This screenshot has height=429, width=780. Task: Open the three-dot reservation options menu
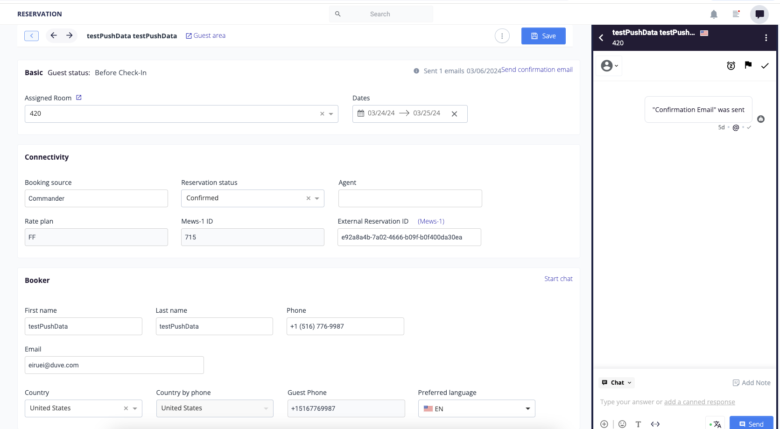[x=502, y=36]
